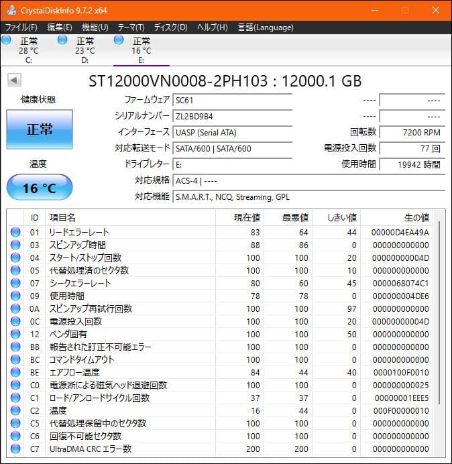Click raw value 0000068074C1
This screenshot has height=464, width=452.
click(x=401, y=283)
